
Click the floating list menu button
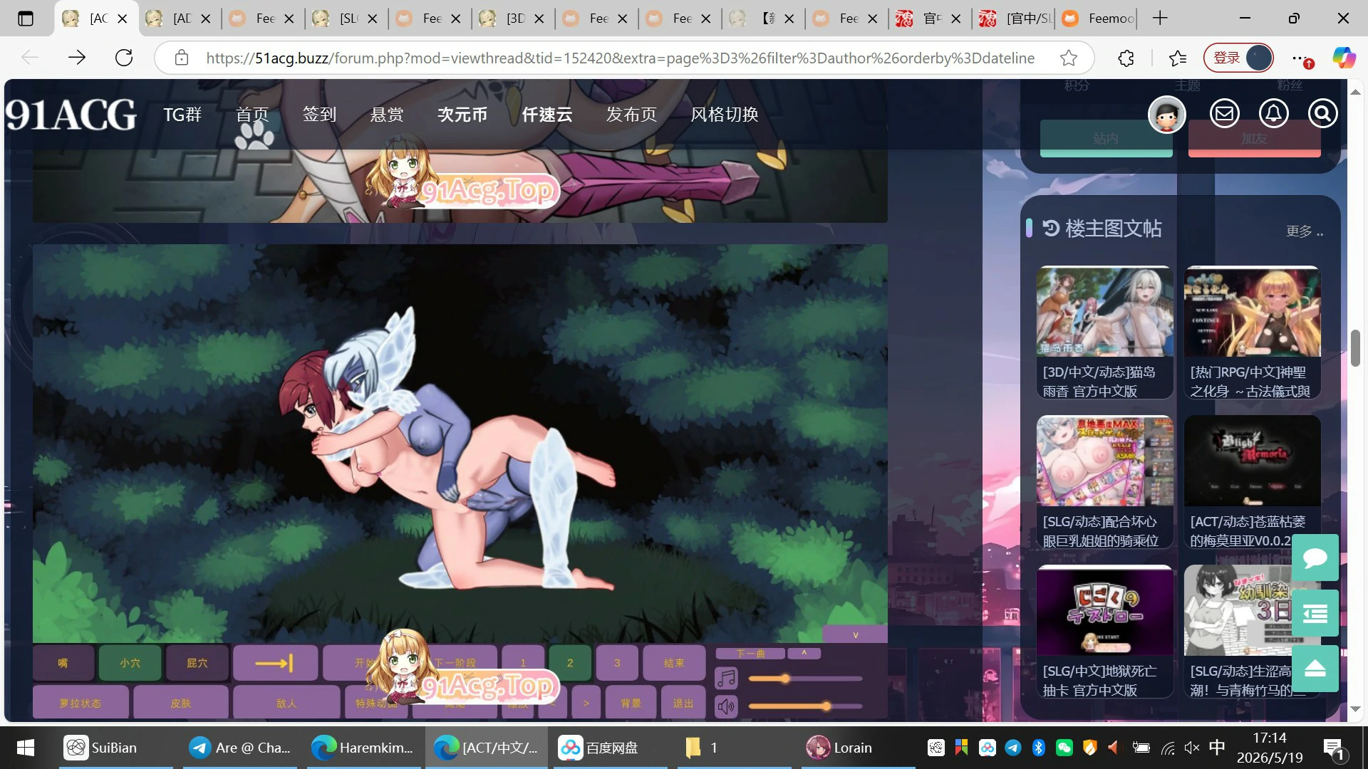1315,613
